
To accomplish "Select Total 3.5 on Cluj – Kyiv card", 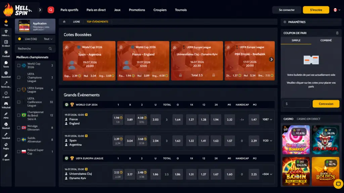I will point(197,75).
